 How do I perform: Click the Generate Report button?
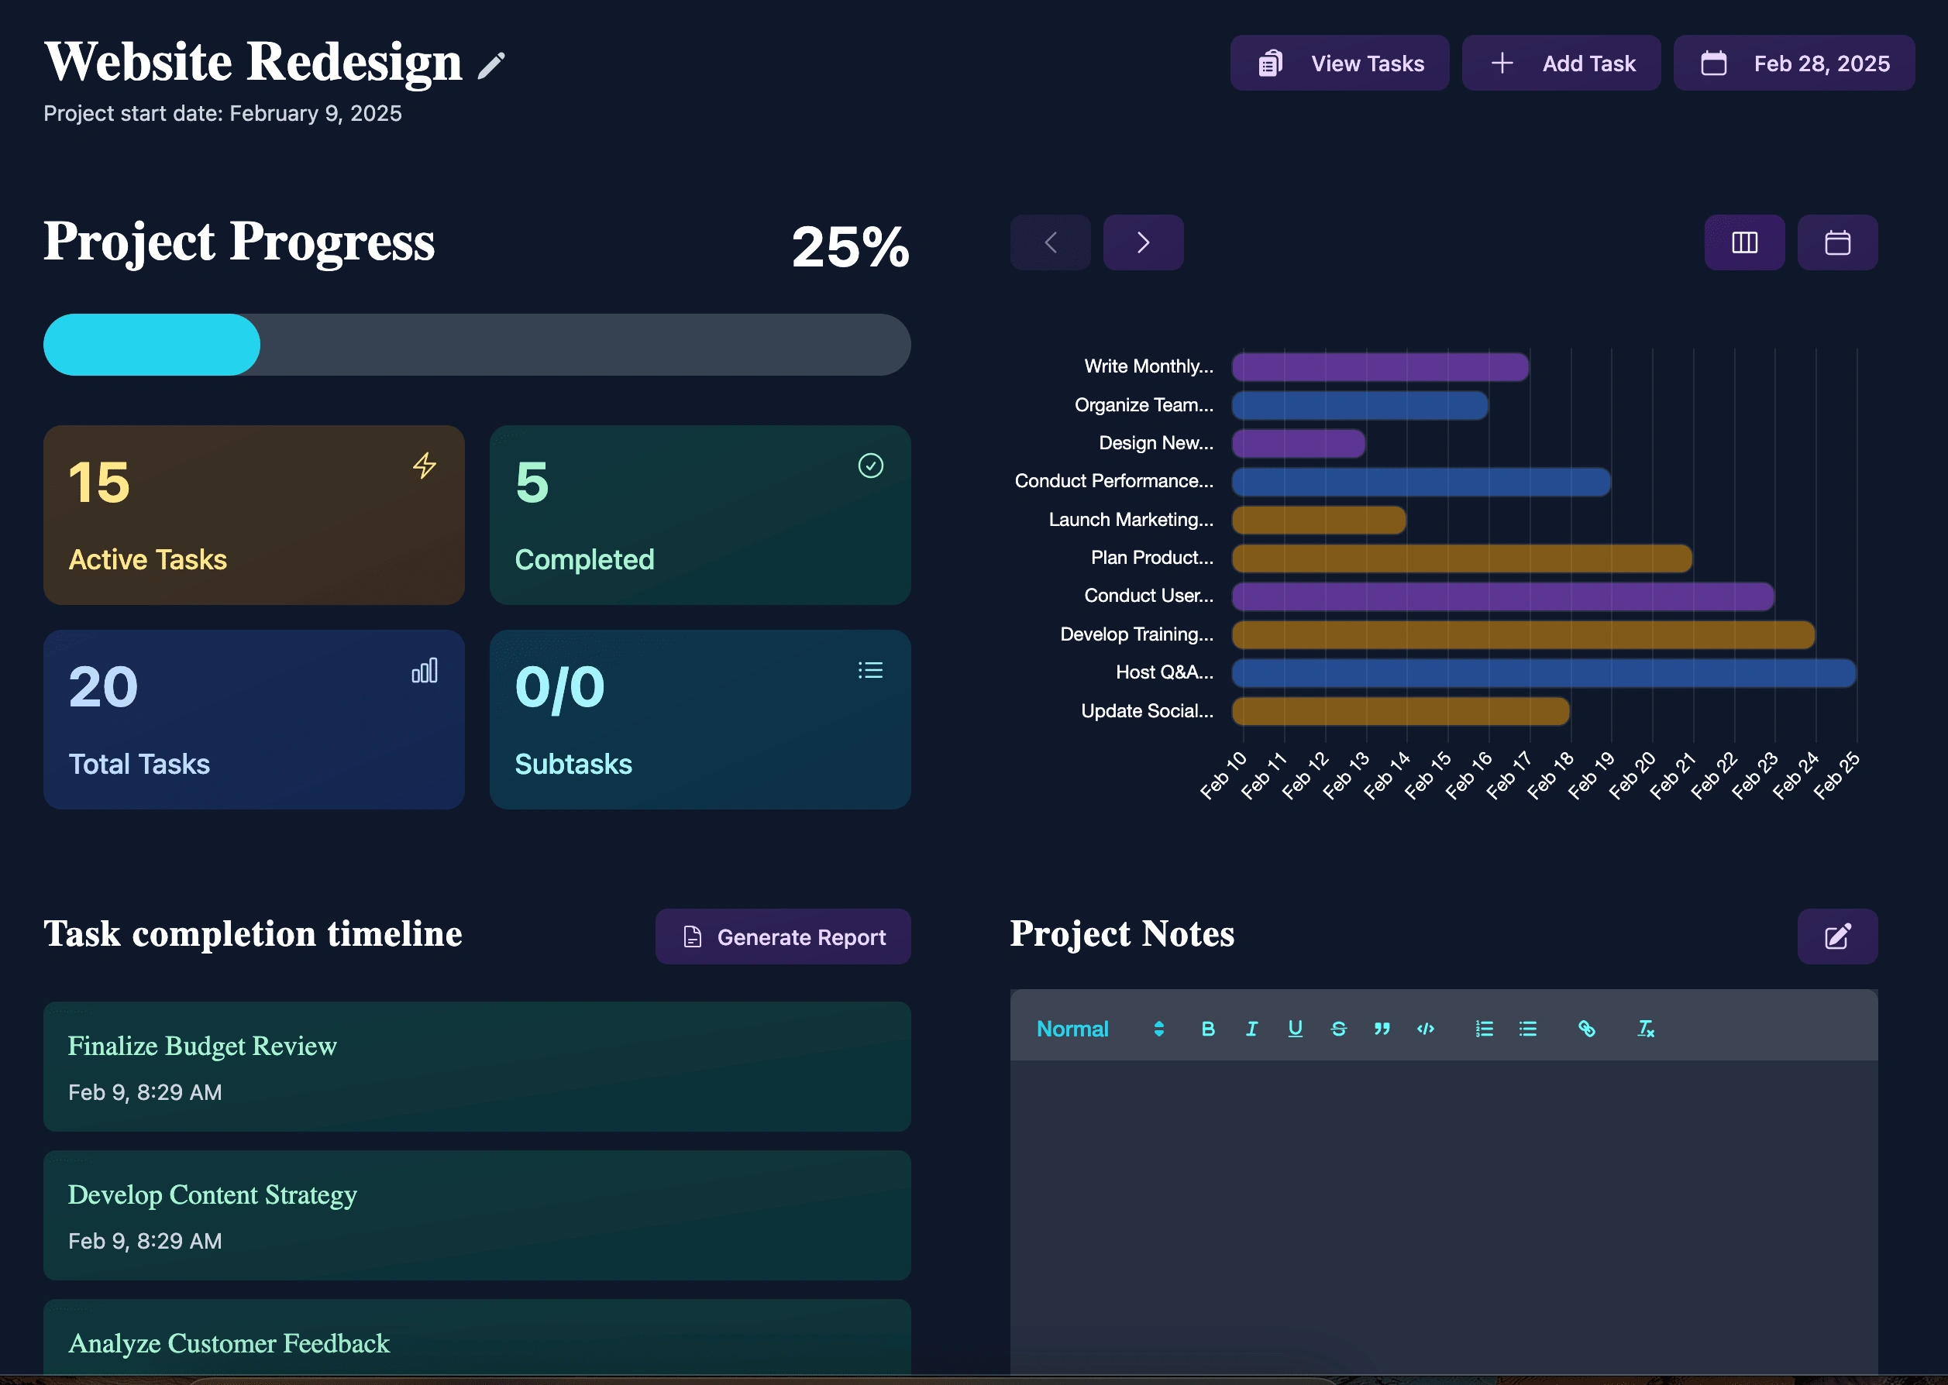coord(783,935)
